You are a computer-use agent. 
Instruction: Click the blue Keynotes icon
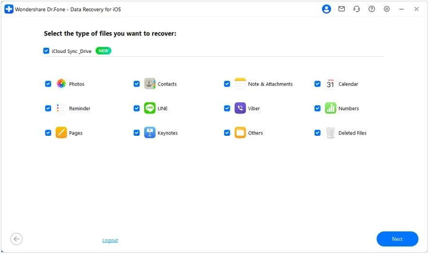click(149, 132)
